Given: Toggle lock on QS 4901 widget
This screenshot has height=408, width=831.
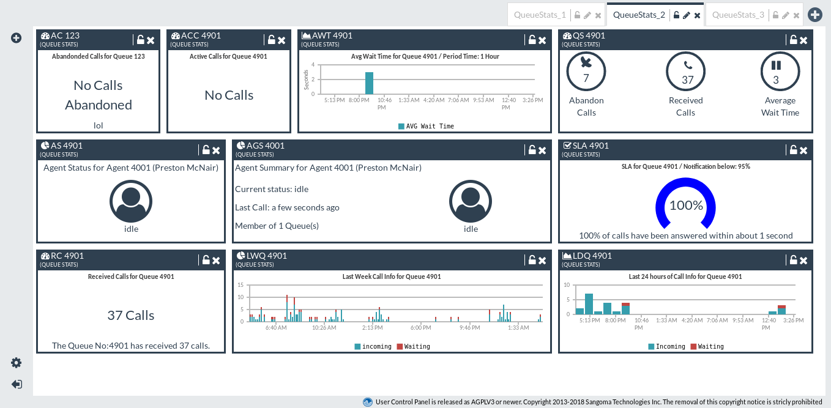Looking at the screenshot, I should click(794, 40).
